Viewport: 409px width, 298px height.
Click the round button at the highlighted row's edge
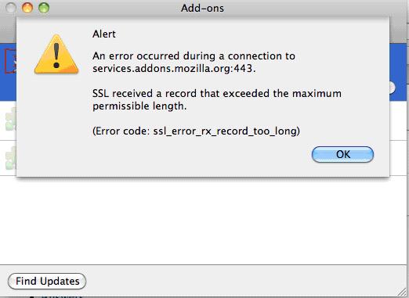[392, 88]
